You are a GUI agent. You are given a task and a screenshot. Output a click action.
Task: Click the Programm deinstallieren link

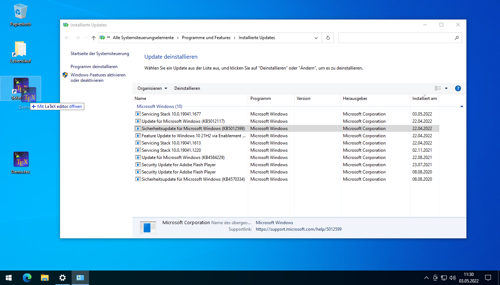tap(94, 67)
